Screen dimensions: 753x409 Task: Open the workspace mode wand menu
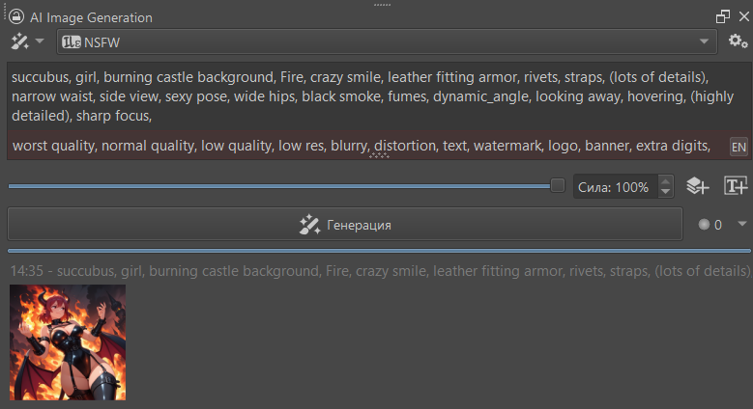(x=26, y=41)
